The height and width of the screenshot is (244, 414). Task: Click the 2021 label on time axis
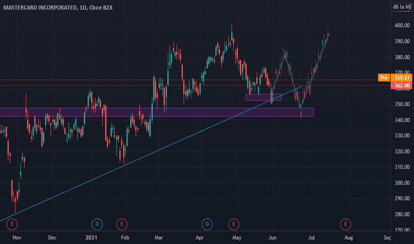click(x=92, y=238)
